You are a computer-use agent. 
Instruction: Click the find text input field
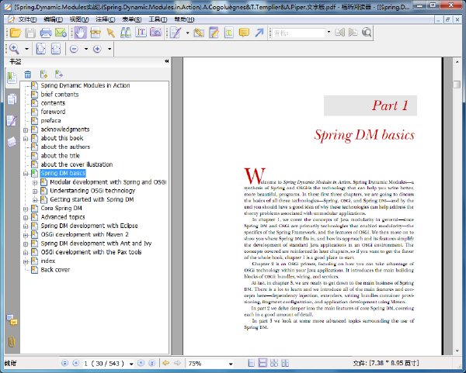click(x=299, y=33)
